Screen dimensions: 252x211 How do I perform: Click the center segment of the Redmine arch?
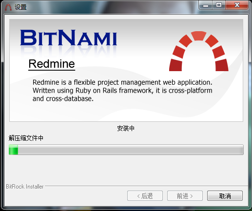point(198,36)
